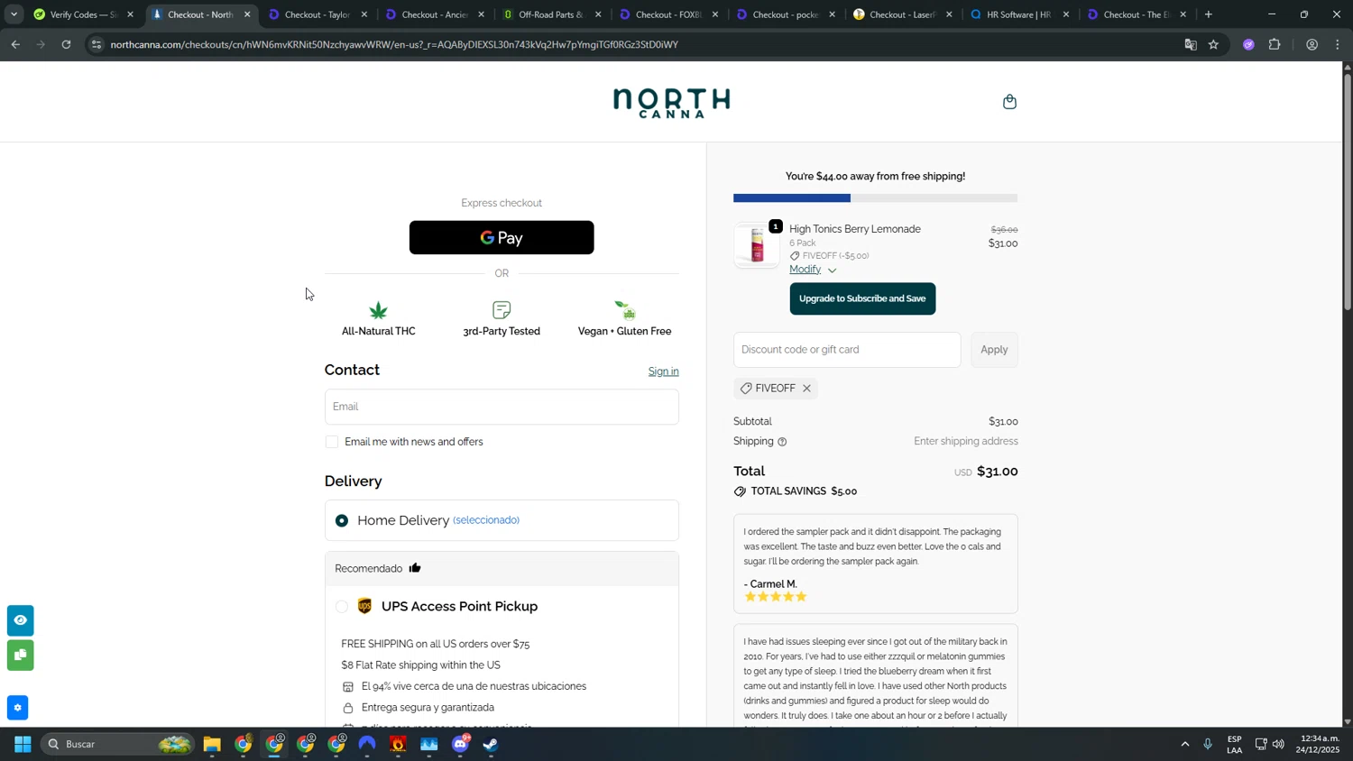The image size is (1353, 761).
Task: Expand the tab search dropdown
Action: coord(14,14)
